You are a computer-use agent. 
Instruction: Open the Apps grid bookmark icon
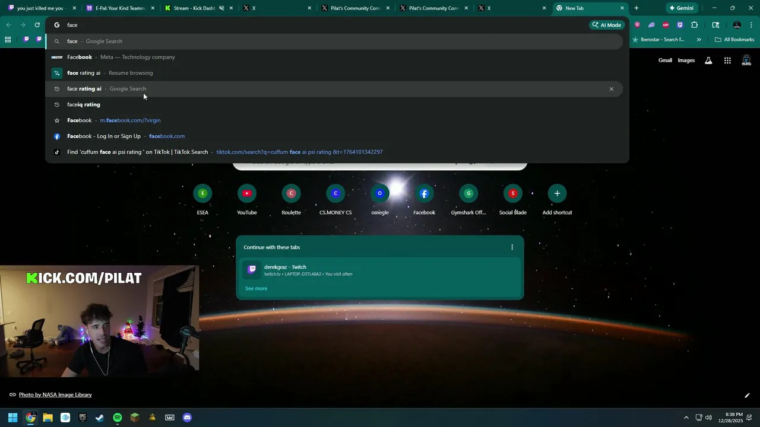tap(8, 40)
